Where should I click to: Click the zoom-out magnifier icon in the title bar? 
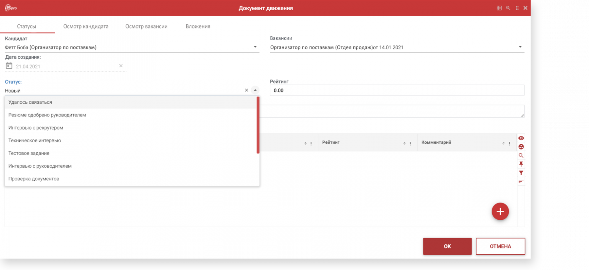(x=508, y=8)
